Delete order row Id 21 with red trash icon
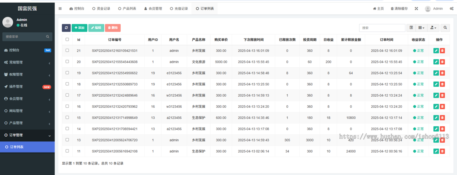Screen dimensions: 457x175 [x=442, y=51]
